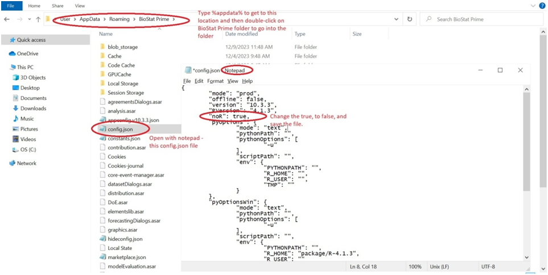
Task: Switch to the Share ribbon tab
Action: (x=57, y=6)
